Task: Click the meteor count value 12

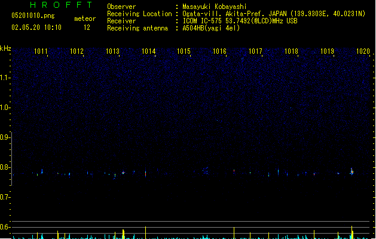Action: point(87,27)
